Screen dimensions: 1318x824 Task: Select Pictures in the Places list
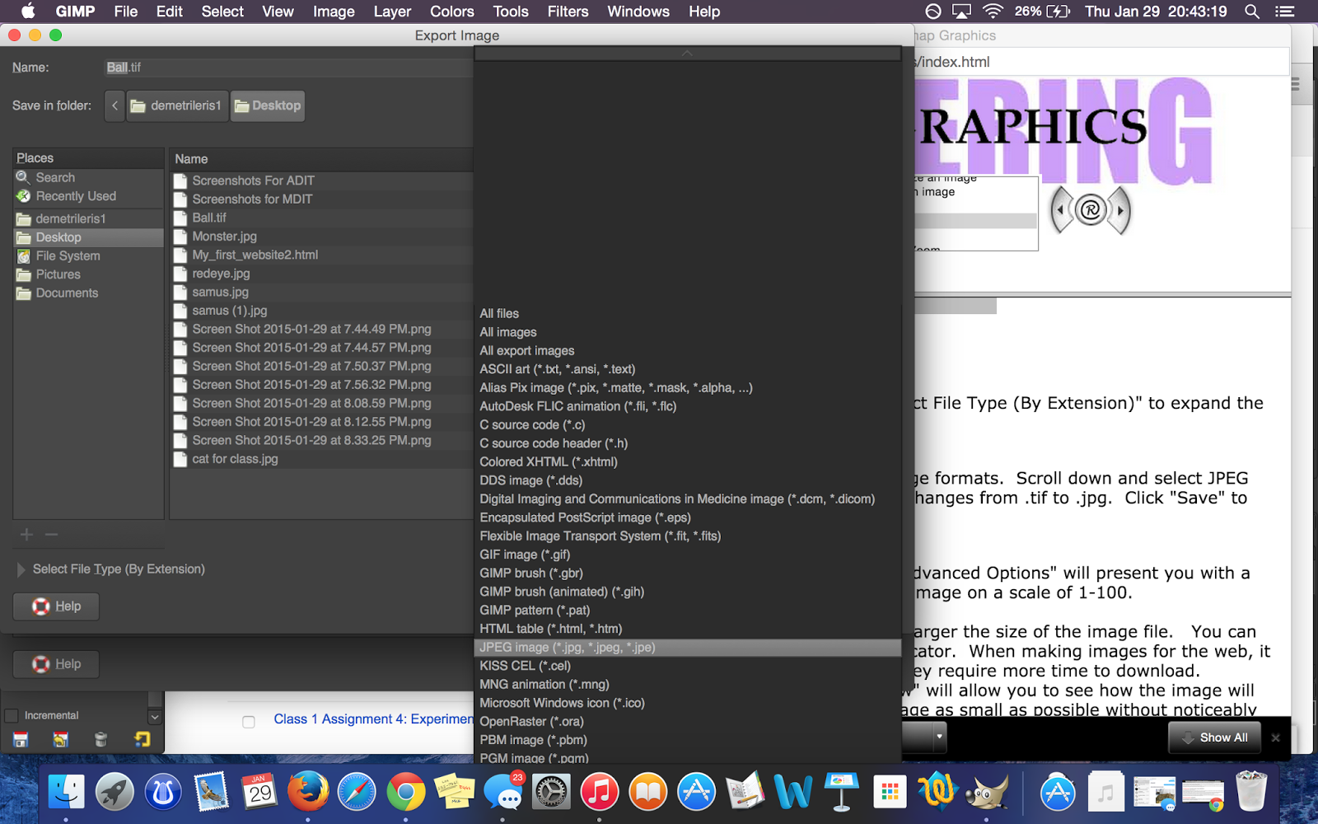coord(88,274)
